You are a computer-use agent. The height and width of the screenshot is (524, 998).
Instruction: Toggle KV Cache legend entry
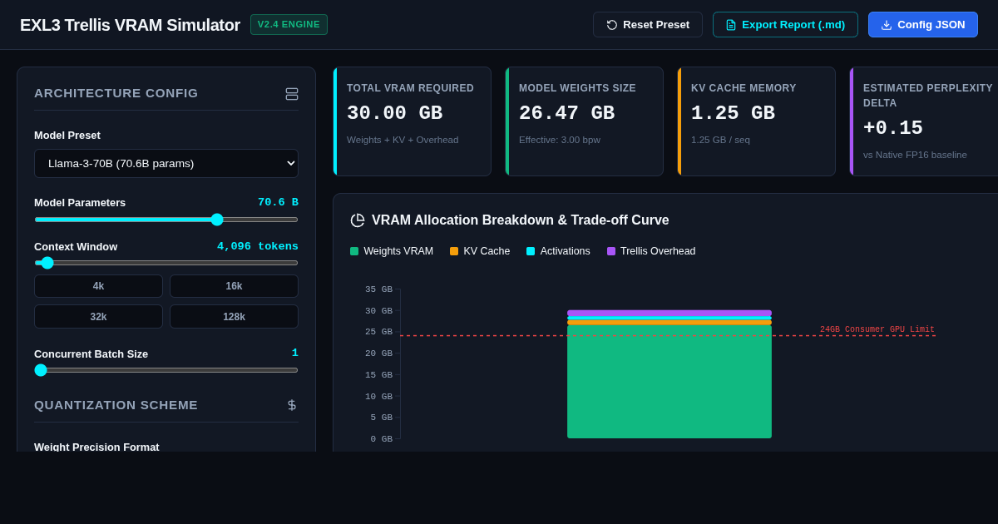pyautogui.click(x=480, y=251)
